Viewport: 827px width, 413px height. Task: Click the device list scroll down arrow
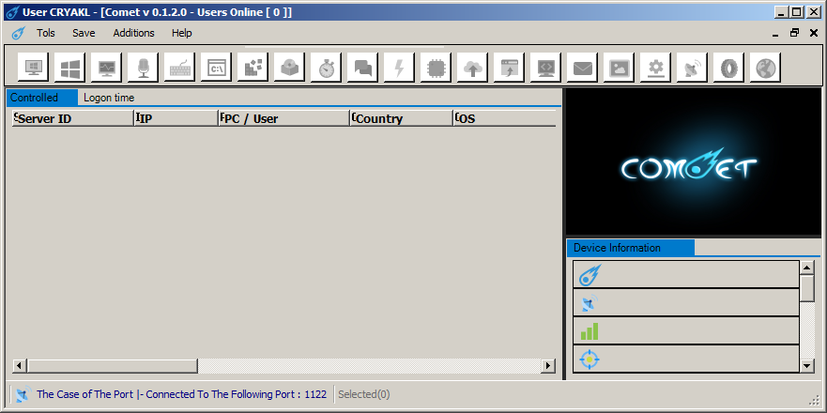[x=806, y=364]
